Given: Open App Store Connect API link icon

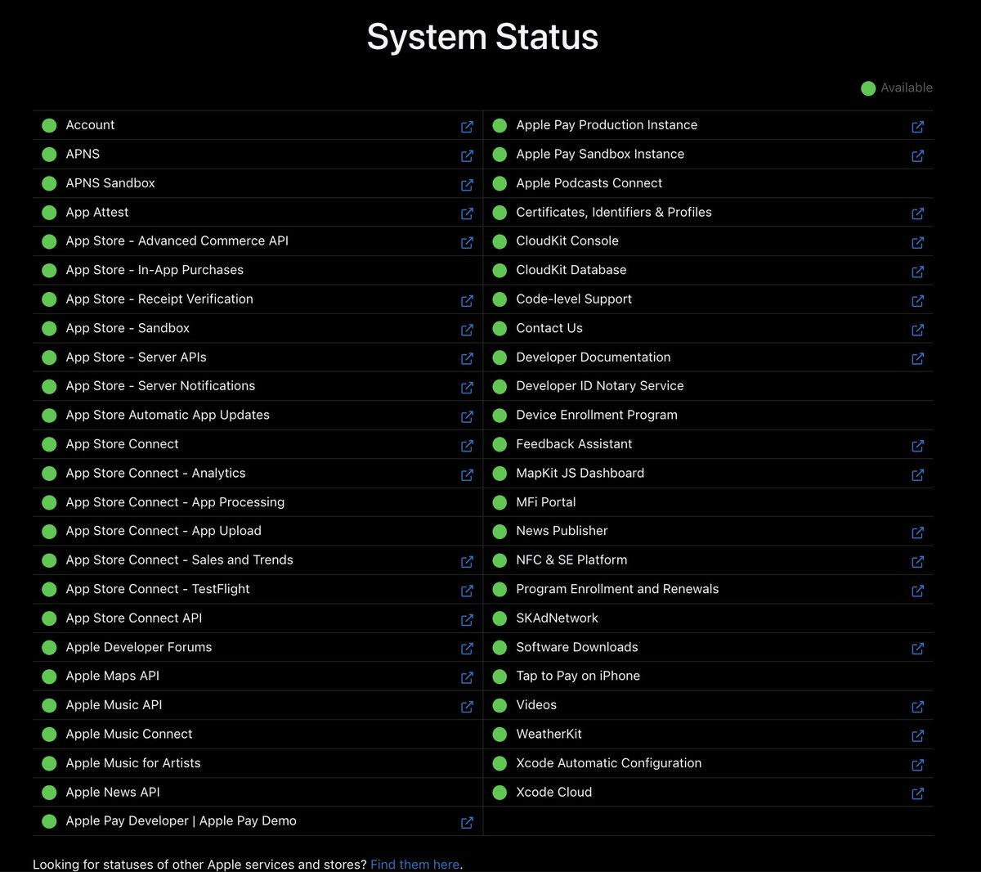Looking at the screenshot, I should pyautogui.click(x=467, y=619).
